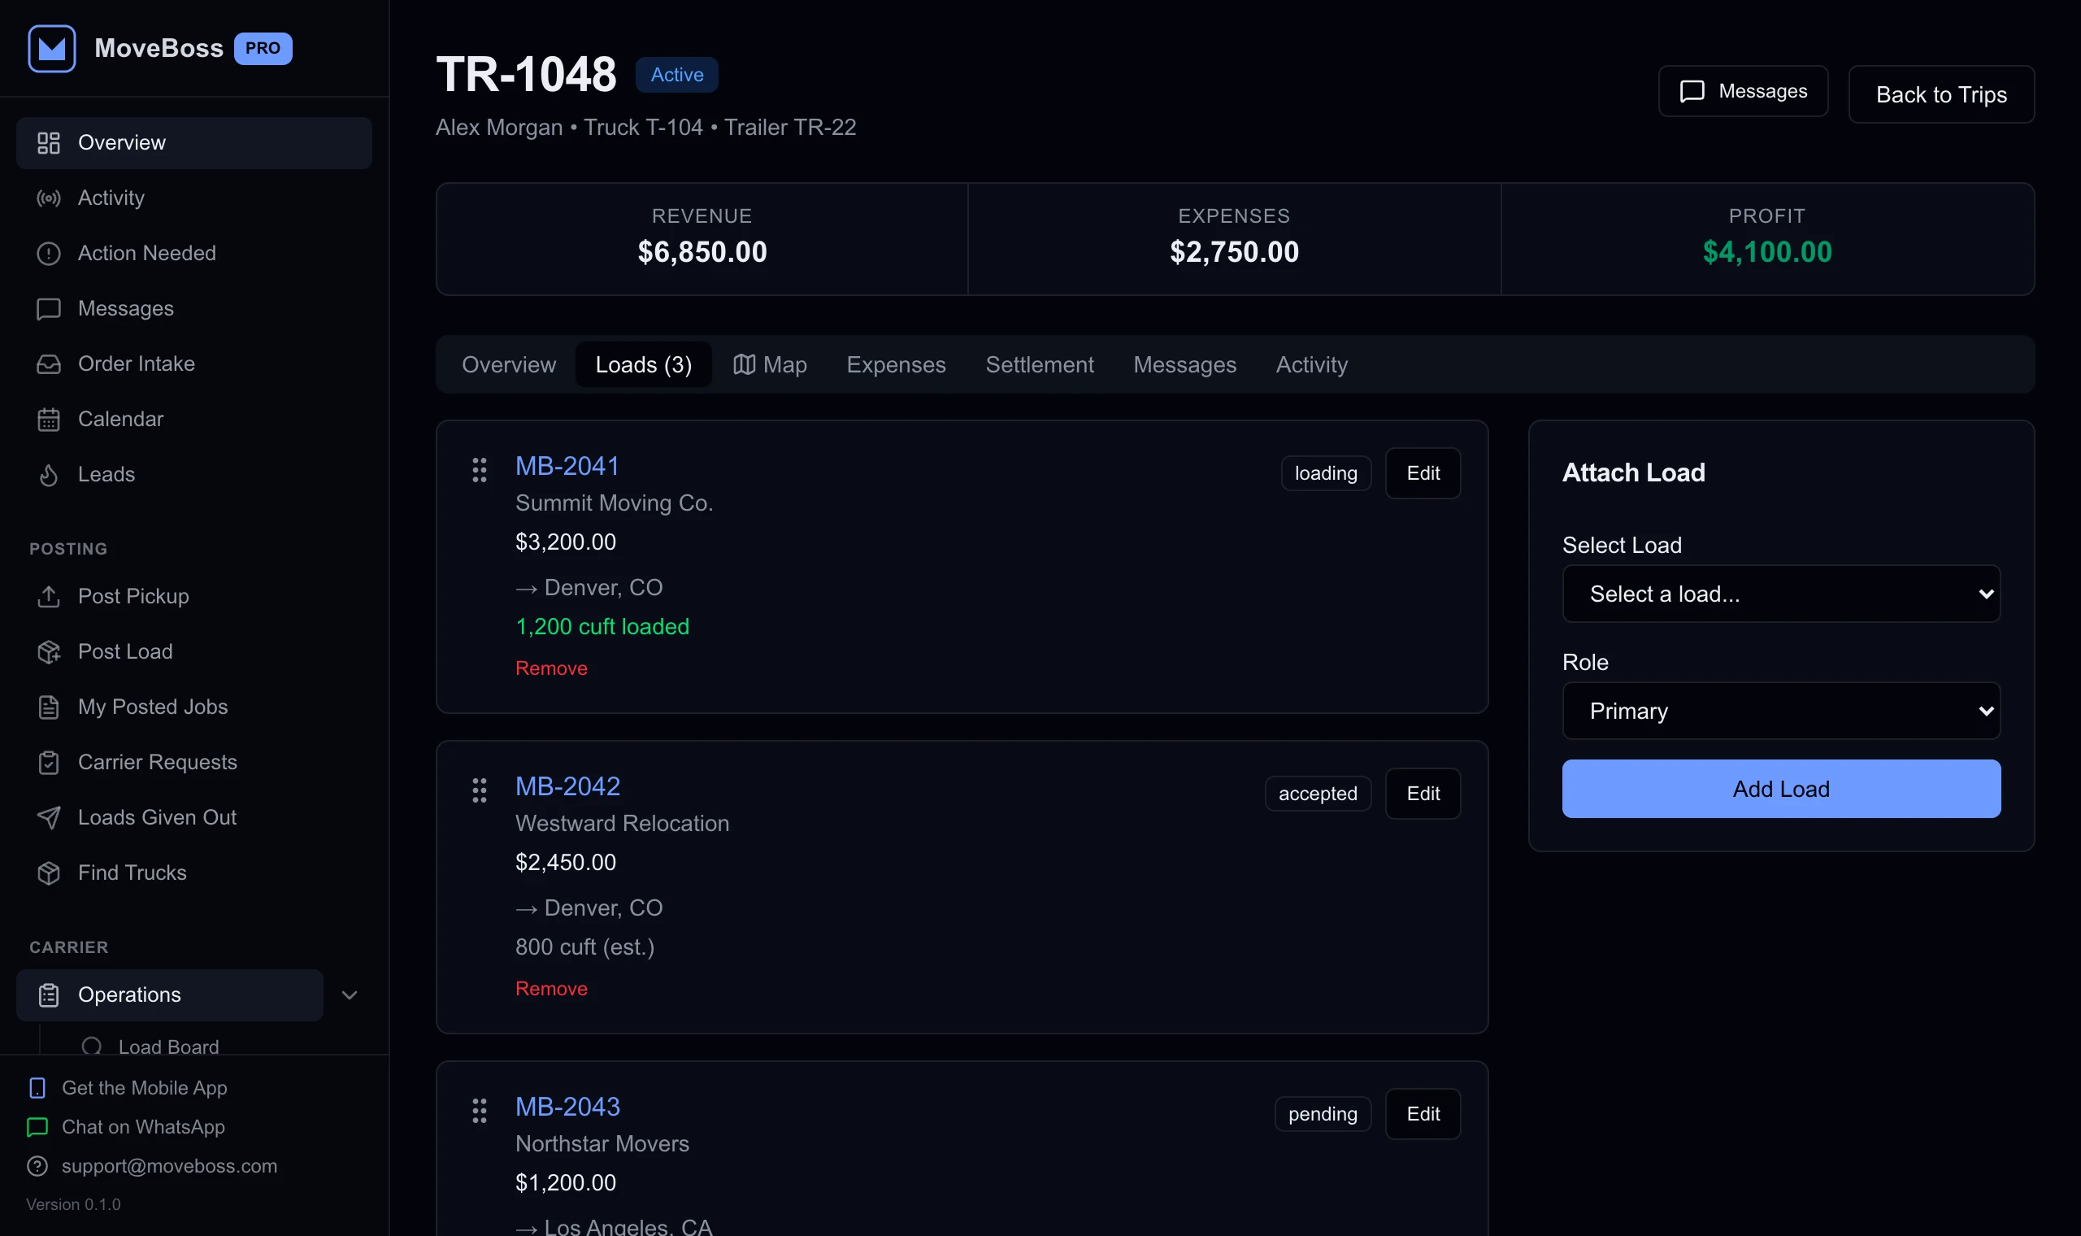The width and height of the screenshot is (2081, 1236).
Task: Open the Role dropdown set to Primary
Action: coord(1781,711)
